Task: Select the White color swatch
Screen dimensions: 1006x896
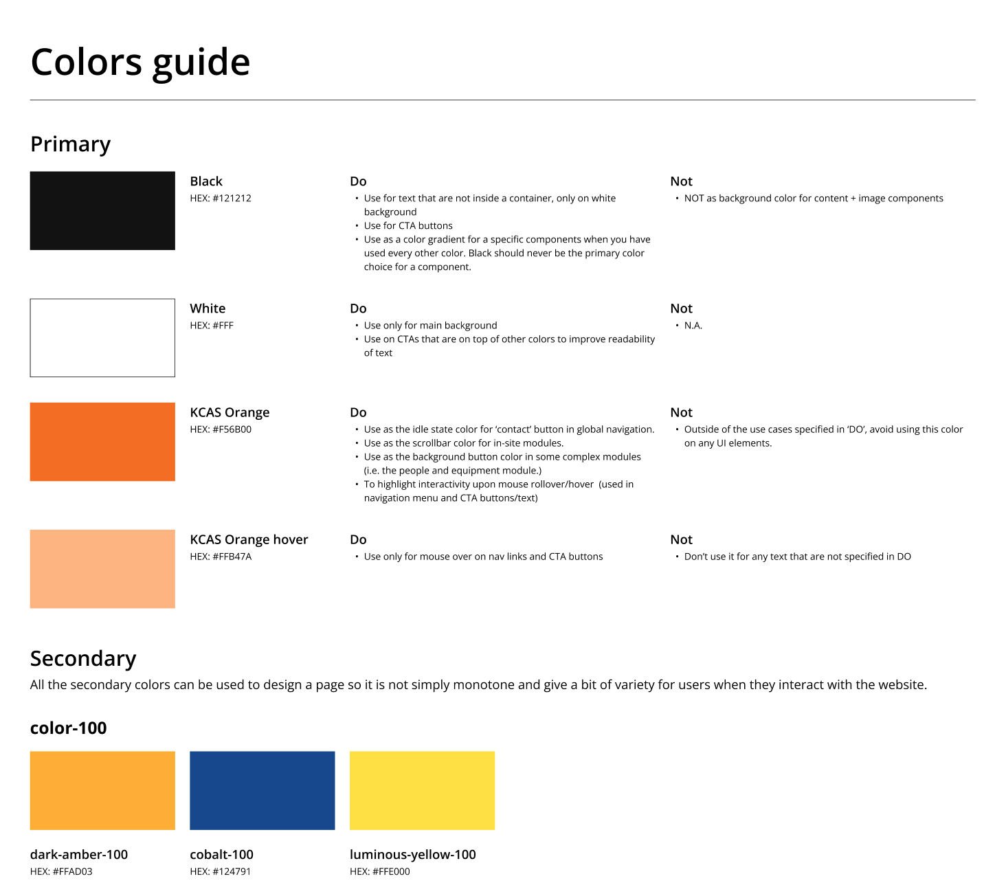Action: [102, 337]
